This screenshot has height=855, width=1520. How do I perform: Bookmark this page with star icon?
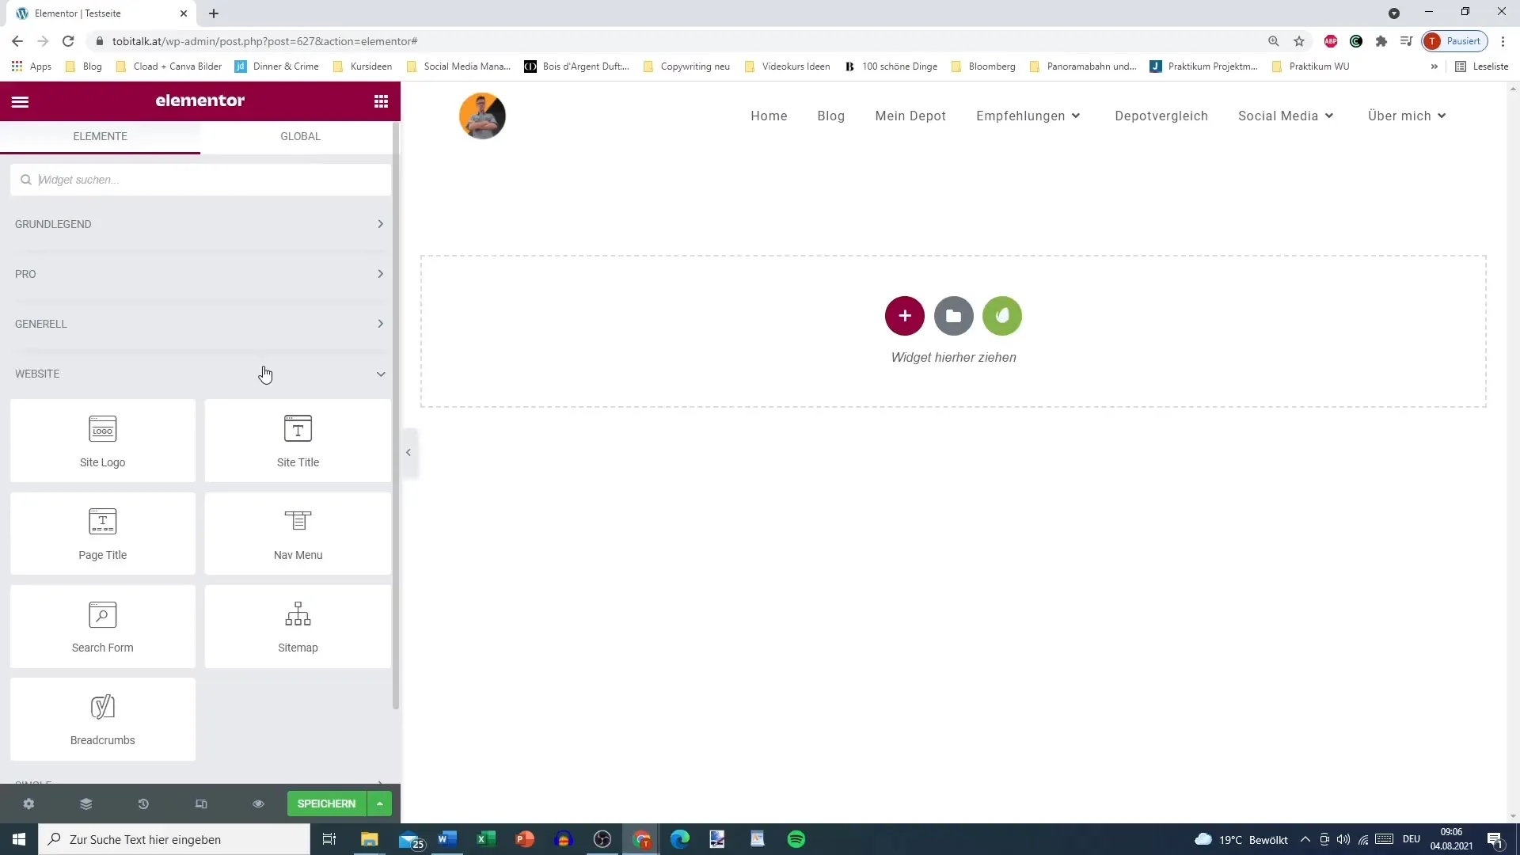coord(1299,41)
